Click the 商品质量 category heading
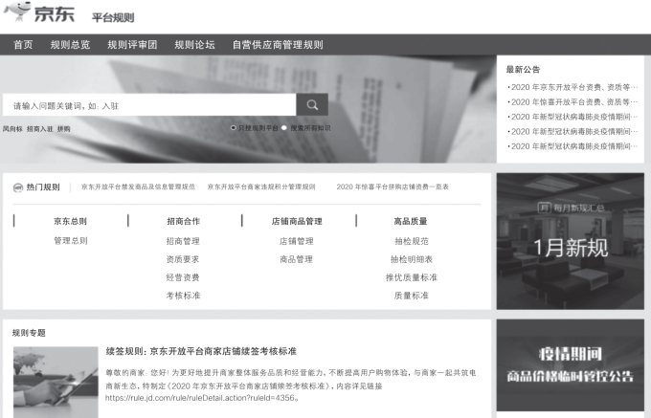The width and height of the screenshot is (651, 418). pos(411,221)
